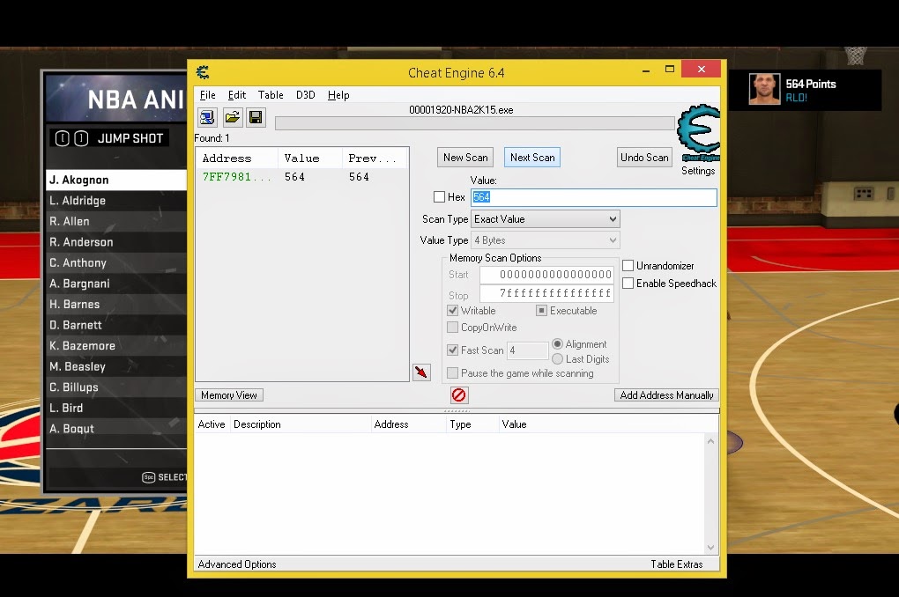Click address list scrollbar down arrow
899x597 pixels.
tap(711, 548)
